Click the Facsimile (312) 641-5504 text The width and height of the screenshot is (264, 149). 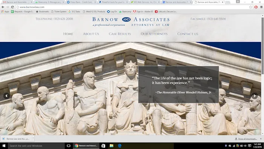tap(208, 19)
